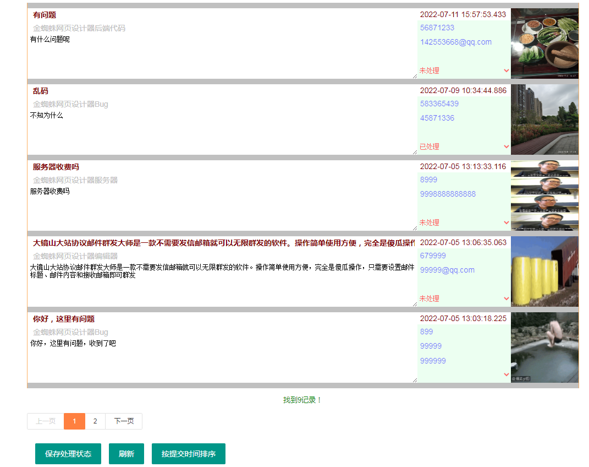Click the email 142553668@qq.com
The image size is (589, 467).
click(456, 42)
